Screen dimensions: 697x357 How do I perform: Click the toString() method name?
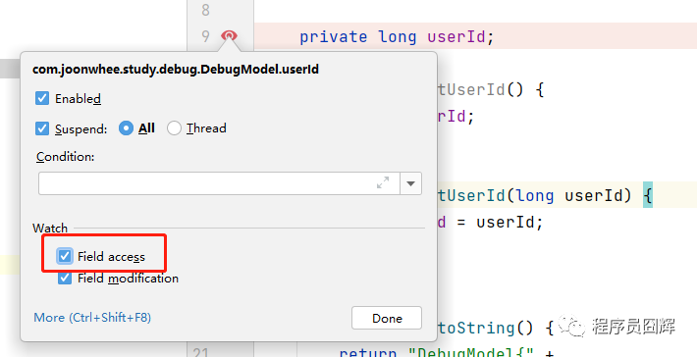(x=475, y=329)
